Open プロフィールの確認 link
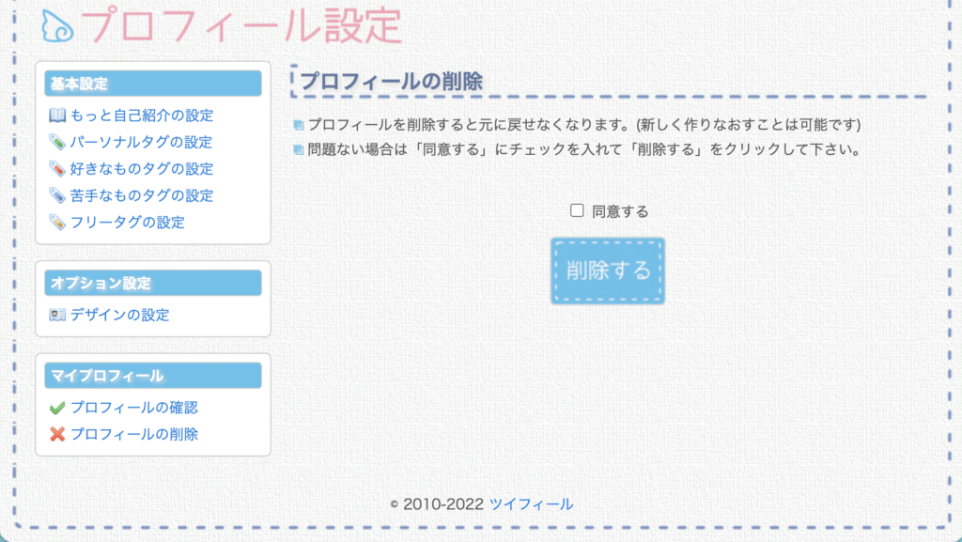 tap(134, 408)
